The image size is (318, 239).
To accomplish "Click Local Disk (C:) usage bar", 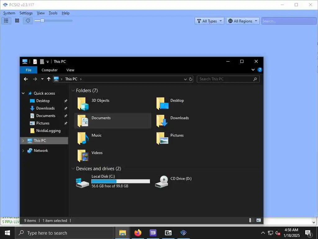I will click(x=121, y=181).
